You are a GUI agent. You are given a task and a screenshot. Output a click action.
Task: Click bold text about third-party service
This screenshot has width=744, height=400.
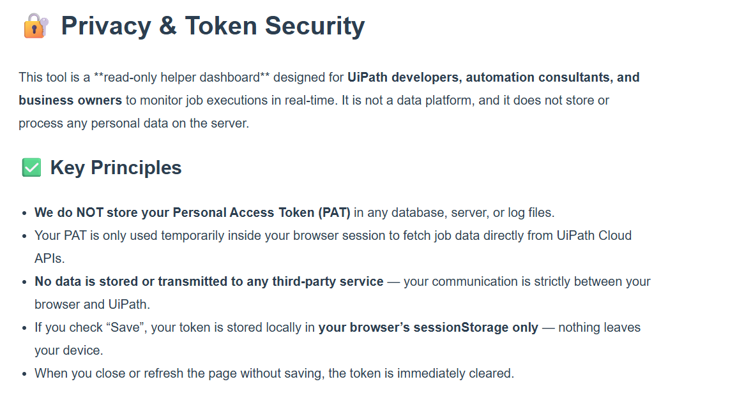[209, 281]
